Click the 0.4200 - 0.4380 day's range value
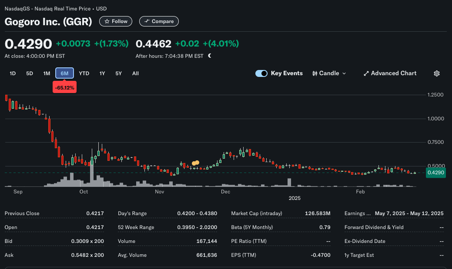Screen dimensions: 452x269 197,213
